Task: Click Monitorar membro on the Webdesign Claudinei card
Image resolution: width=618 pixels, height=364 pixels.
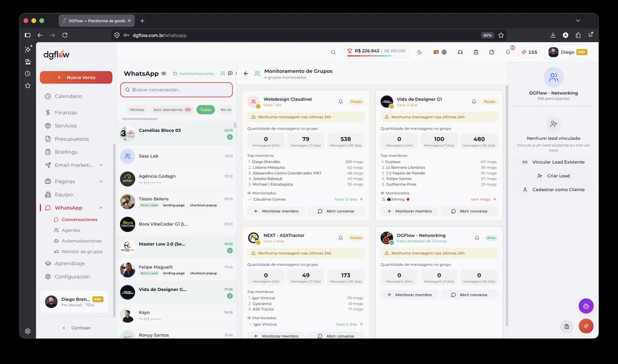Action: click(x=276, y=211)
